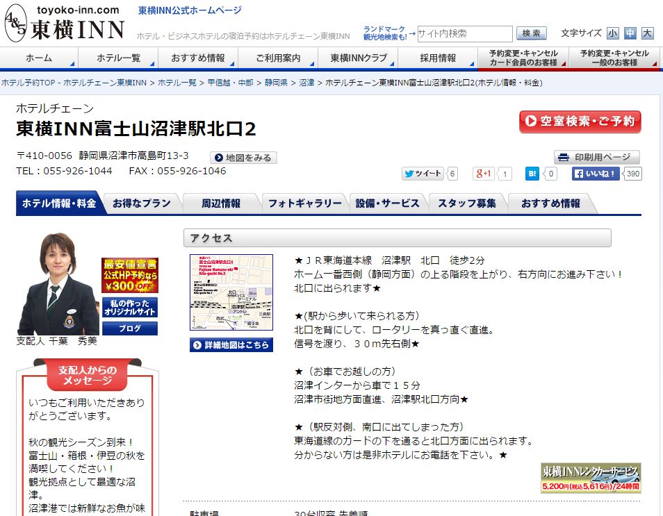Switch to the 周辺情報 tab
Viewport: 663px width, 516px height.
(221, 203)
